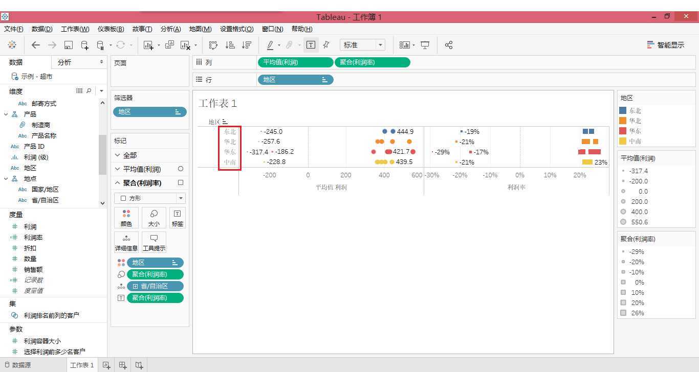Open the 工作表(W) menu

(75, 29)
